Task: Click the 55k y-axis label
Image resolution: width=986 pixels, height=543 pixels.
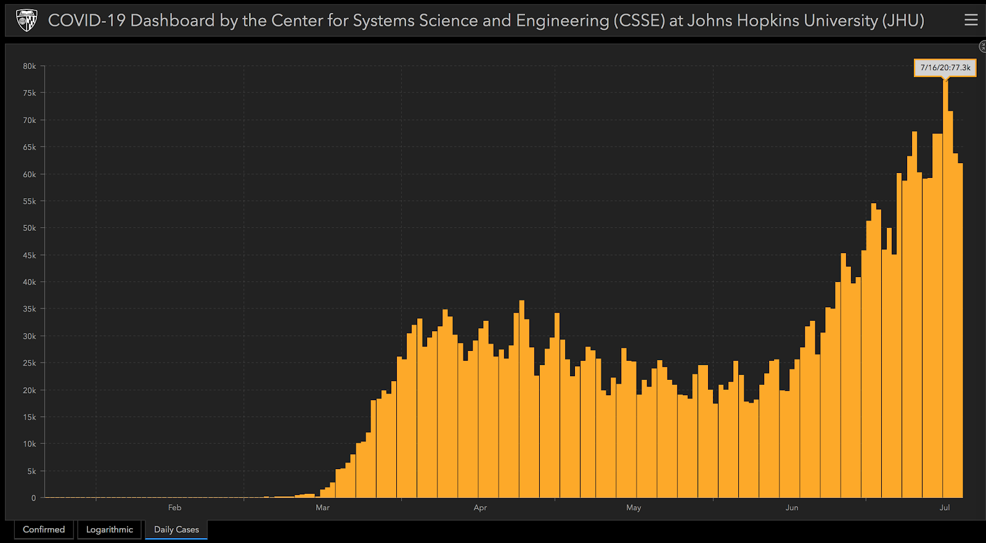Action: pos(30,201)
